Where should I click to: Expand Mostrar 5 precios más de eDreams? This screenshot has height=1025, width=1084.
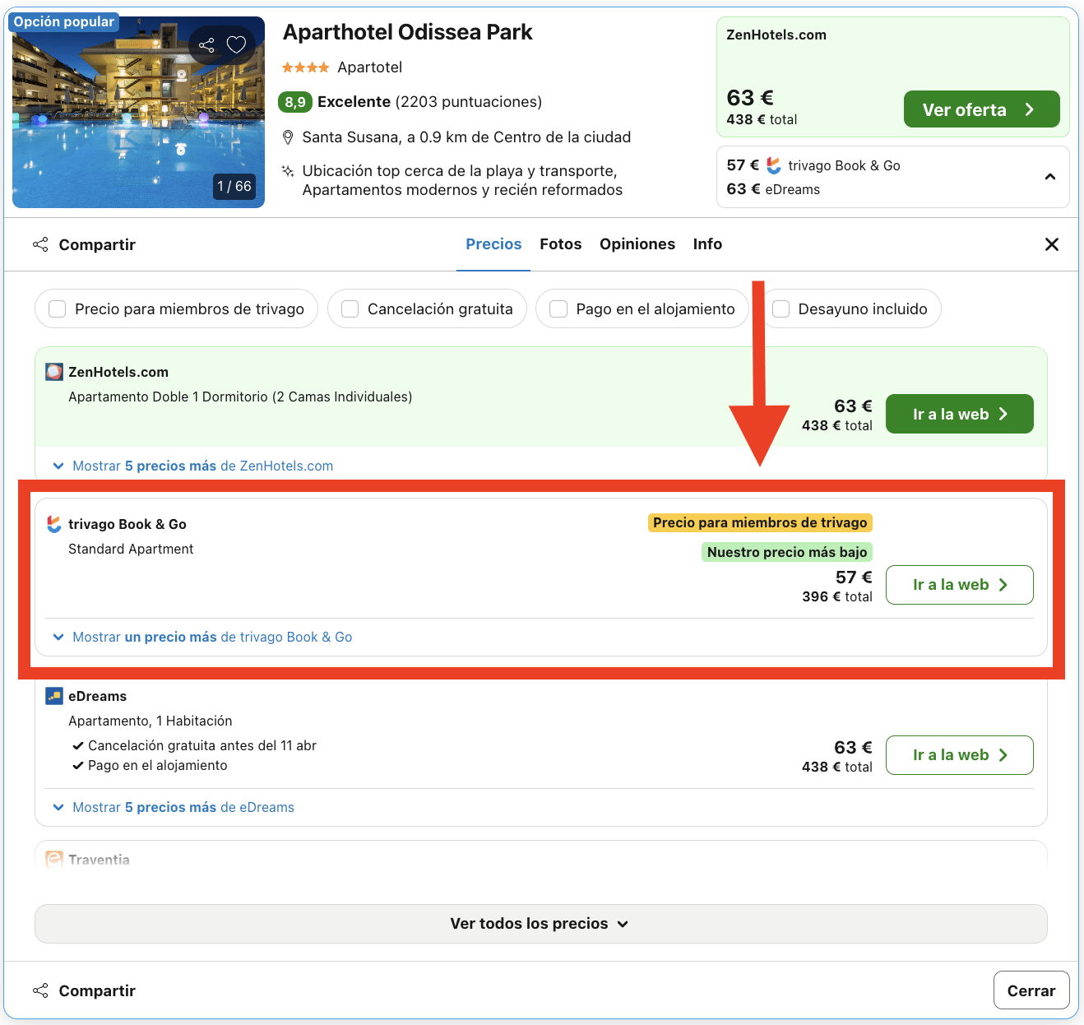(174, 807)
